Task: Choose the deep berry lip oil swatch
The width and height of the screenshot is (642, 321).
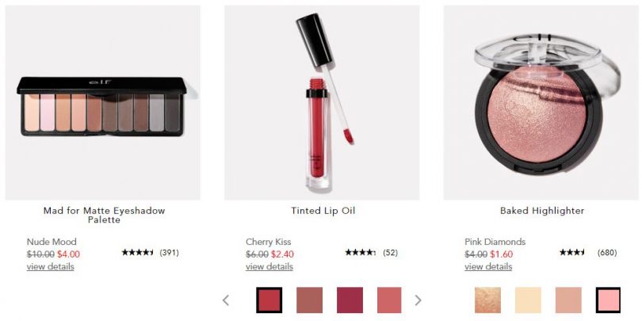Action: click(x=350, y=300)
